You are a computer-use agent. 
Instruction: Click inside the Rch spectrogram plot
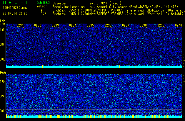pyautogui.click(x=94, y=94)
